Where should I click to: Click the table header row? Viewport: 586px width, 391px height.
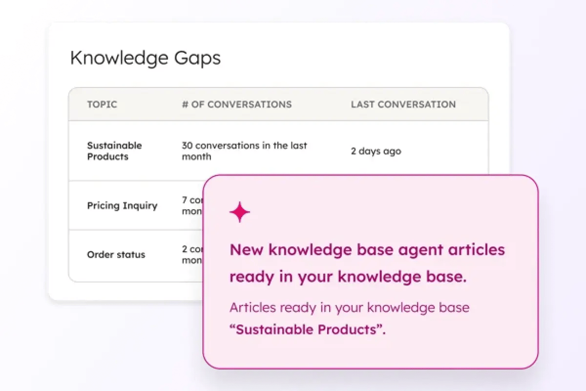[278, 104]
